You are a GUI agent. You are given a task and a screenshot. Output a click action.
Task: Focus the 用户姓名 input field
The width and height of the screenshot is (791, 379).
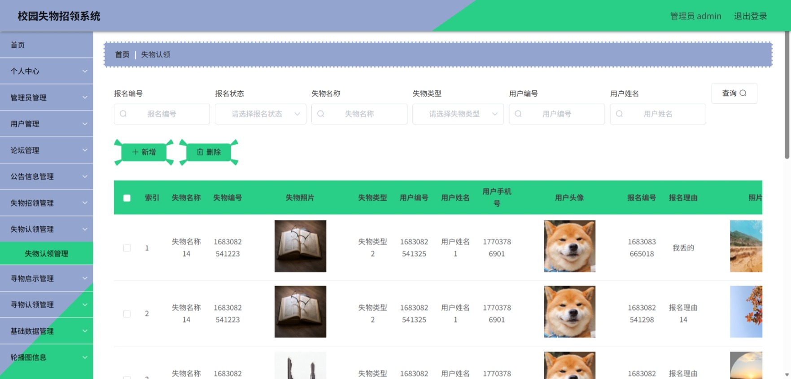(x=658, y=114)
